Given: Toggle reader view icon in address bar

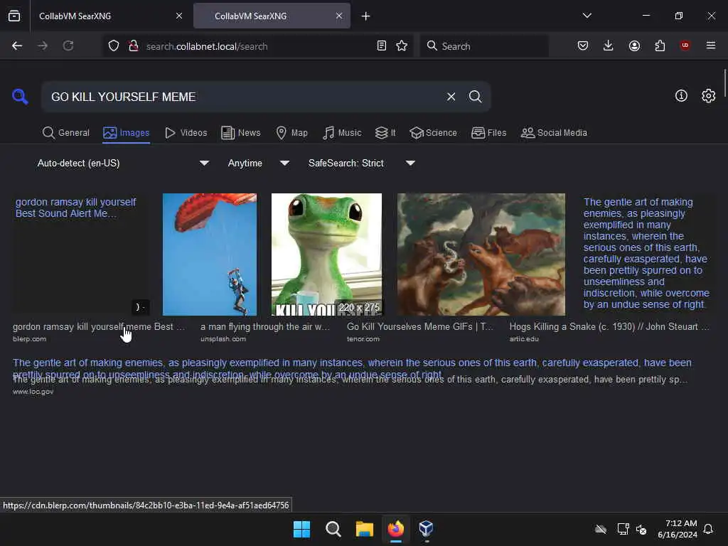Looking at the screenshot, I should (x=382, y=45).
